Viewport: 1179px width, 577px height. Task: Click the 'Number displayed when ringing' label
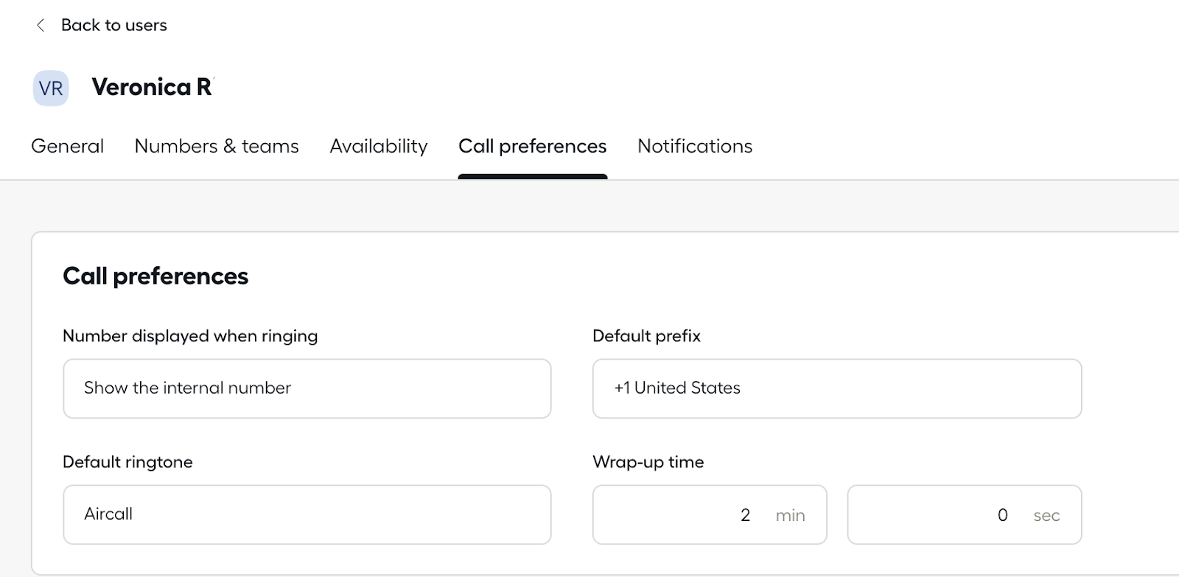click(190, 336)
